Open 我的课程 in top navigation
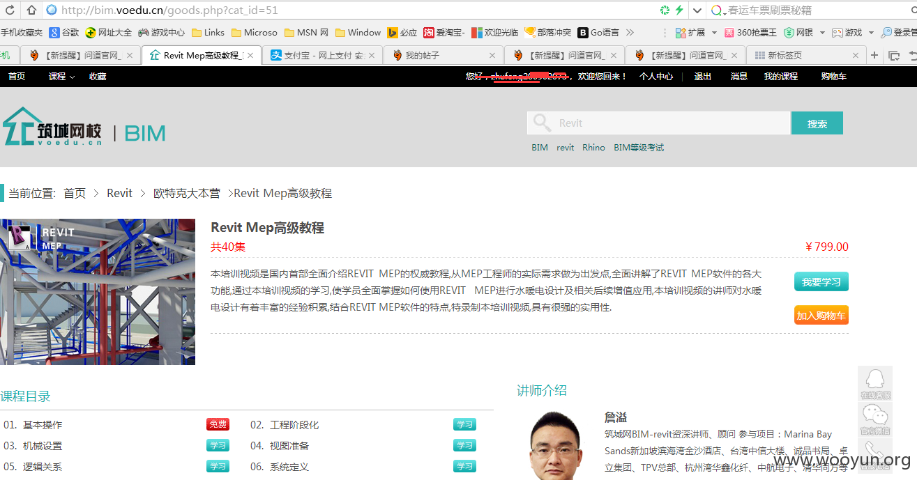Image resolution: width=917 pixels, height=480 pixels. coord(781,77)
